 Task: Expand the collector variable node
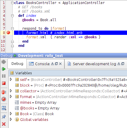click(x=11, y=91)
